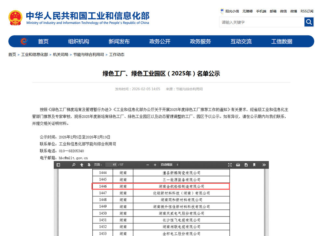The image size is (325, 236).
Task: Click the article title 绿色工厂、绿色工业园区
Action: 161,73
